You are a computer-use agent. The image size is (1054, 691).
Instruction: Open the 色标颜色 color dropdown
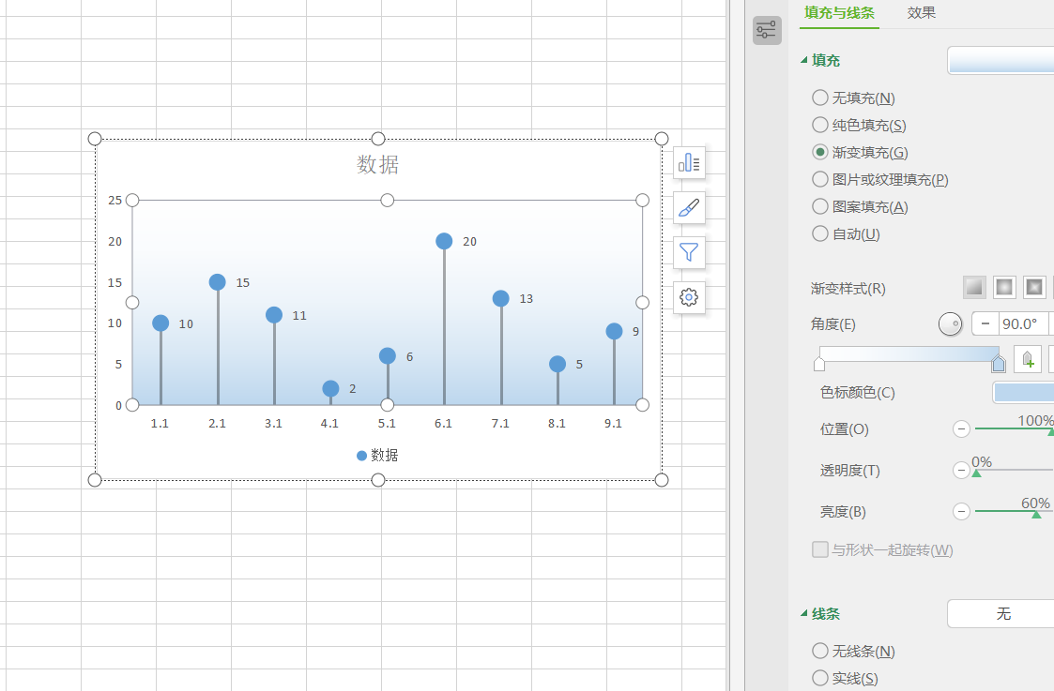(x=1023, y=392)
